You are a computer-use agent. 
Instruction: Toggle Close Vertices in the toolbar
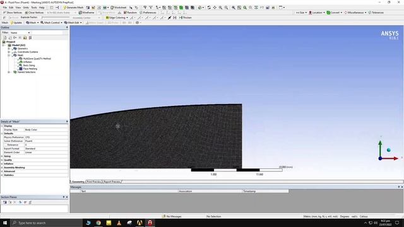(34, 13)
